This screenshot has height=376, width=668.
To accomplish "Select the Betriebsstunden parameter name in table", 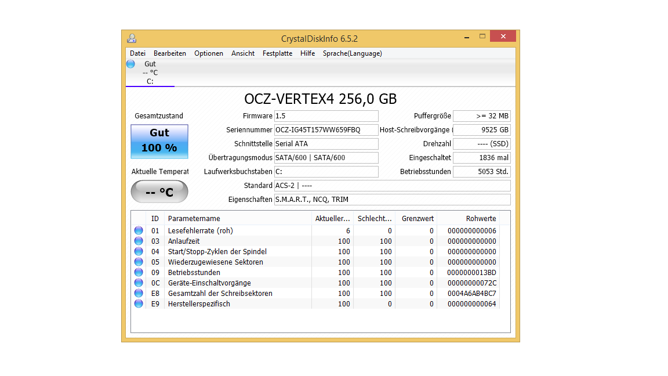I will coord(194,272).
